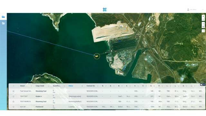Sort by the Vessel column header
The width and height of the screenshot is (206, 116).
point(22,86)
